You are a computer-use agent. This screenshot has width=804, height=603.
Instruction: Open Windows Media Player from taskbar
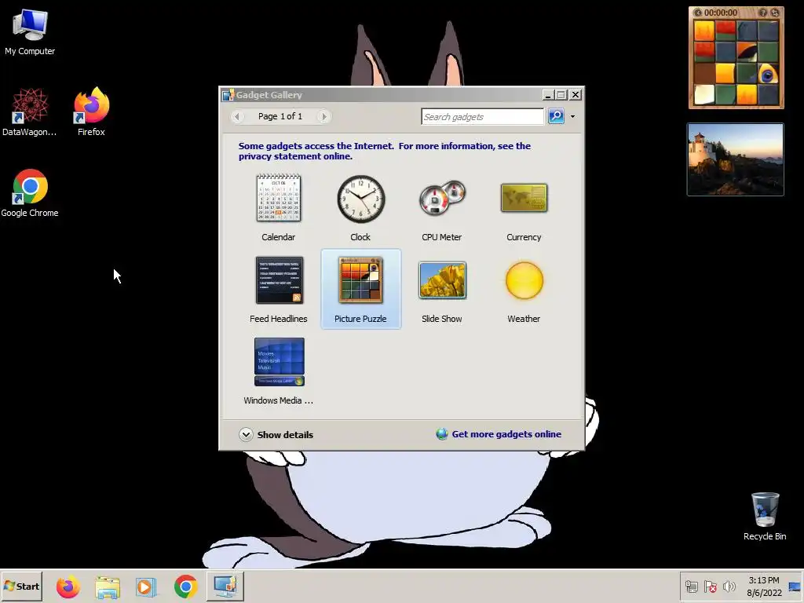tap(146, 587)
